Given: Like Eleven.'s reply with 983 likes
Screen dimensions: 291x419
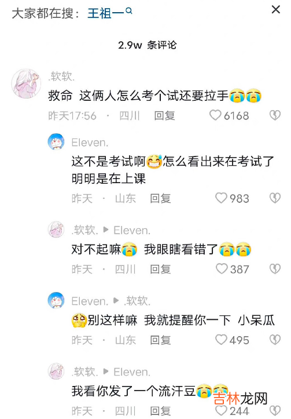Looking at the screenshot, I should (221, 198).
